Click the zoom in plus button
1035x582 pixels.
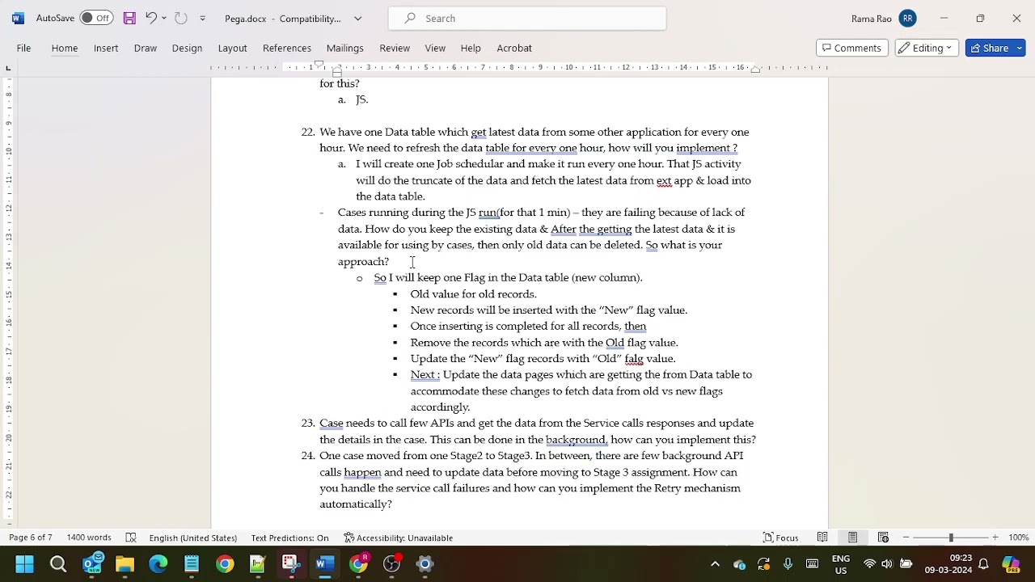995,538
